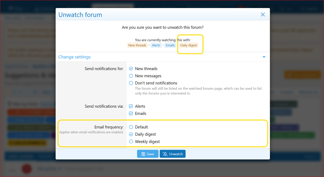Click the New threads status tag
Screen dimensions: 324x177
137,45
